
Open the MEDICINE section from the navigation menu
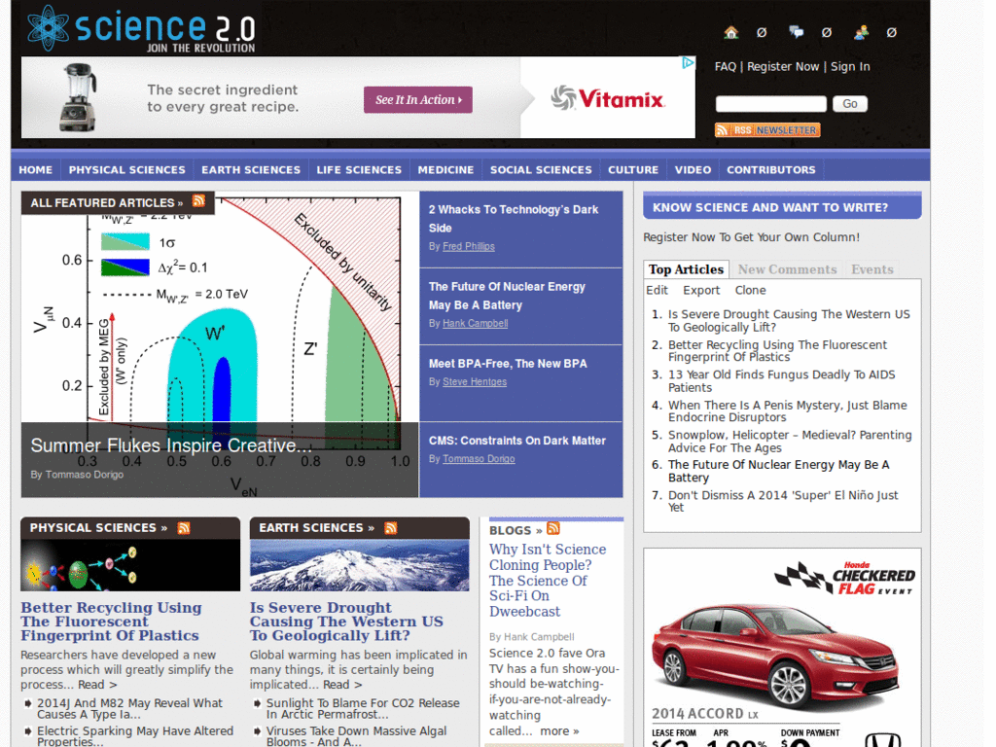coord(445,169)
